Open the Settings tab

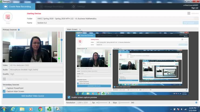(x=78, y=6)
